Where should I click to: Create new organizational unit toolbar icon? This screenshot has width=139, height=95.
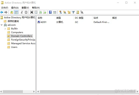click(x=69, y=12)
